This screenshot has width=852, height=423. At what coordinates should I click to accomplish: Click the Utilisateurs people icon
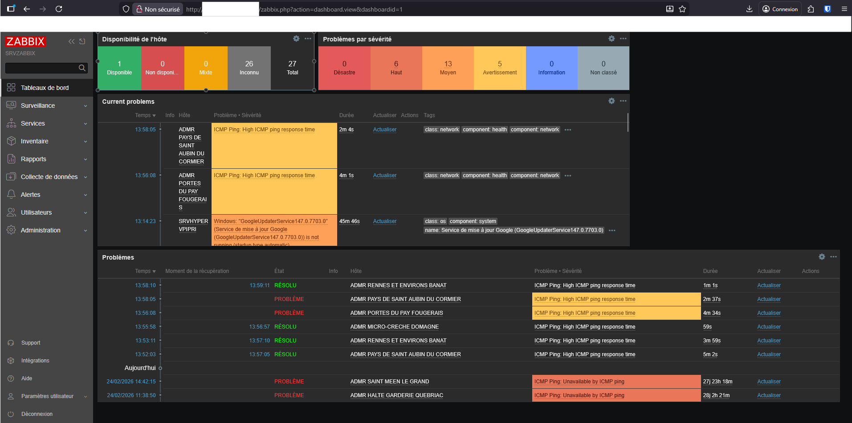pyautogui.click(x=11, y=212)
